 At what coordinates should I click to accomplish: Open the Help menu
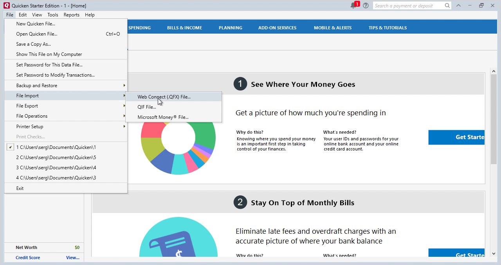pyautogui.click(x=90, y=15)
